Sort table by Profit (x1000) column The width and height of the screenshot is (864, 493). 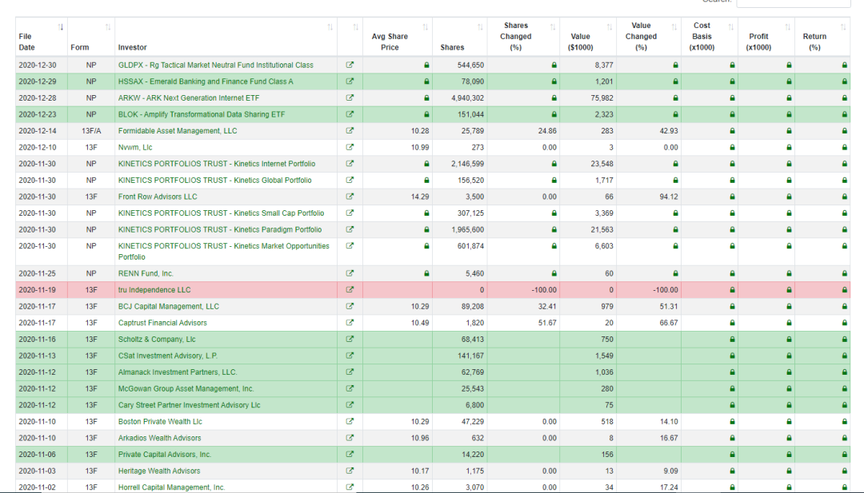pos(766,37)
